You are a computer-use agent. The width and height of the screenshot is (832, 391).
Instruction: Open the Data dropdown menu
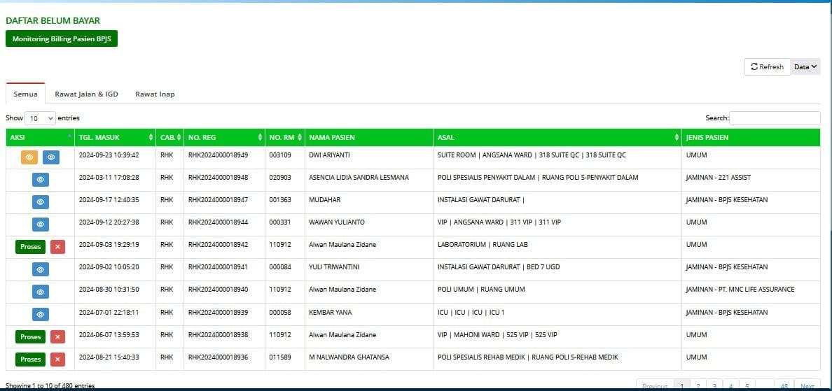(x=805, y=66)
